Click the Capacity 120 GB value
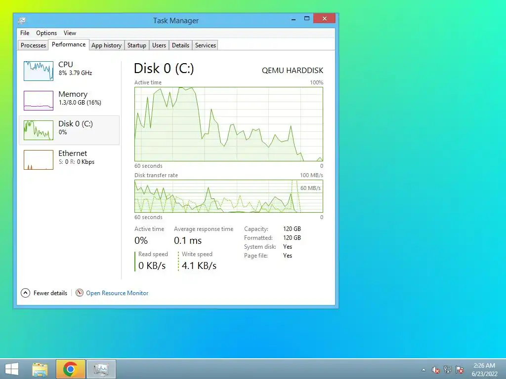This screenshot has width=506, height=379. tap(292, 229)
